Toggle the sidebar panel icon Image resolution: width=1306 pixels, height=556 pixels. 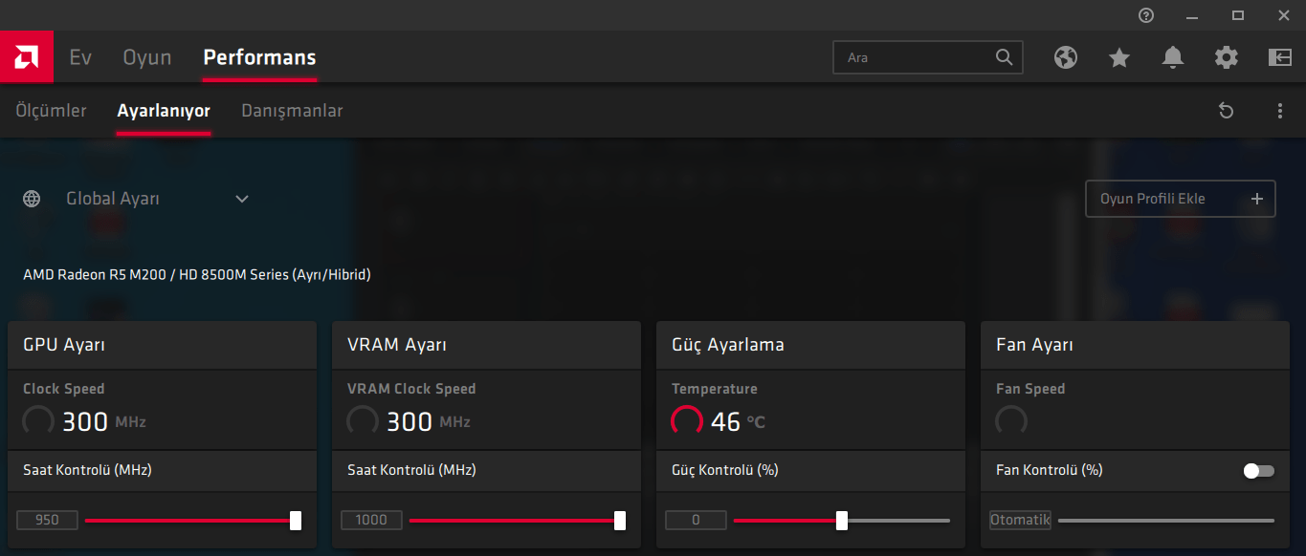(1280, 57)
